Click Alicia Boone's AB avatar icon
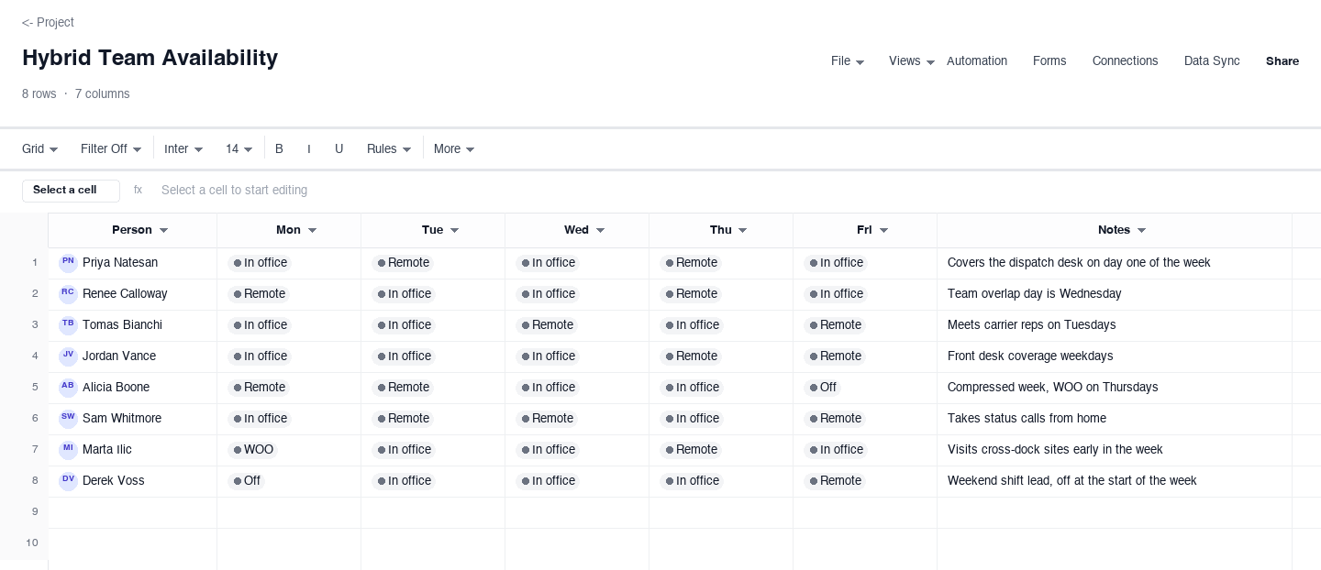 point(68,388)
